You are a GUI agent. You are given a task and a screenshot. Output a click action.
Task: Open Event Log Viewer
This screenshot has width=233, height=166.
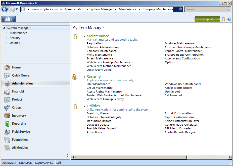tap(98, 113)
